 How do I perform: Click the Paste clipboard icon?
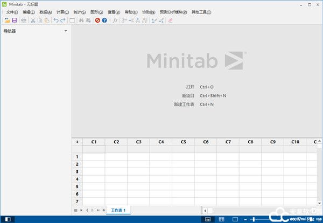[47, 20]
